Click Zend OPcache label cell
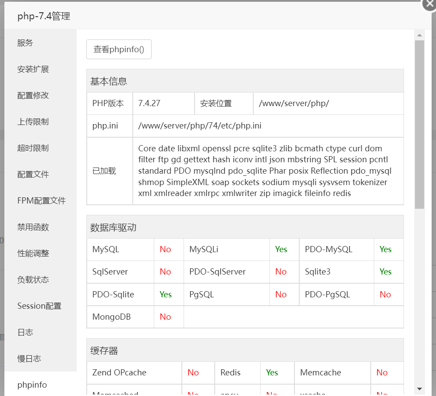This screenshot has height=396, width=436. coord(134,373)
